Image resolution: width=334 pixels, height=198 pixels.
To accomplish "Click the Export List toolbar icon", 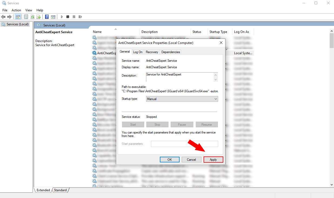I will tap(39, 17).
